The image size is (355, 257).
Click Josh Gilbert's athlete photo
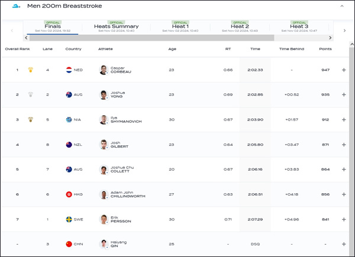104,145
